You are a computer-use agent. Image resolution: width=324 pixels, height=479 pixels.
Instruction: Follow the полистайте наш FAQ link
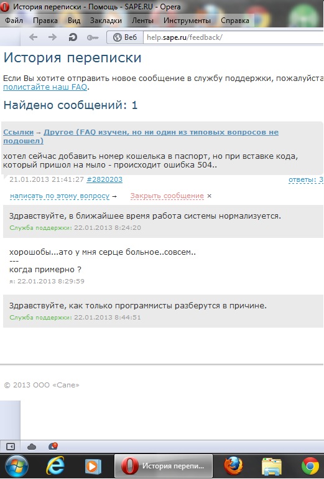(45, 87)
